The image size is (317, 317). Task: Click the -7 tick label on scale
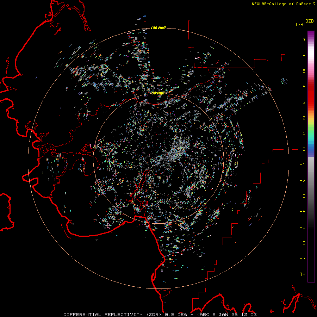coord(303,259)
